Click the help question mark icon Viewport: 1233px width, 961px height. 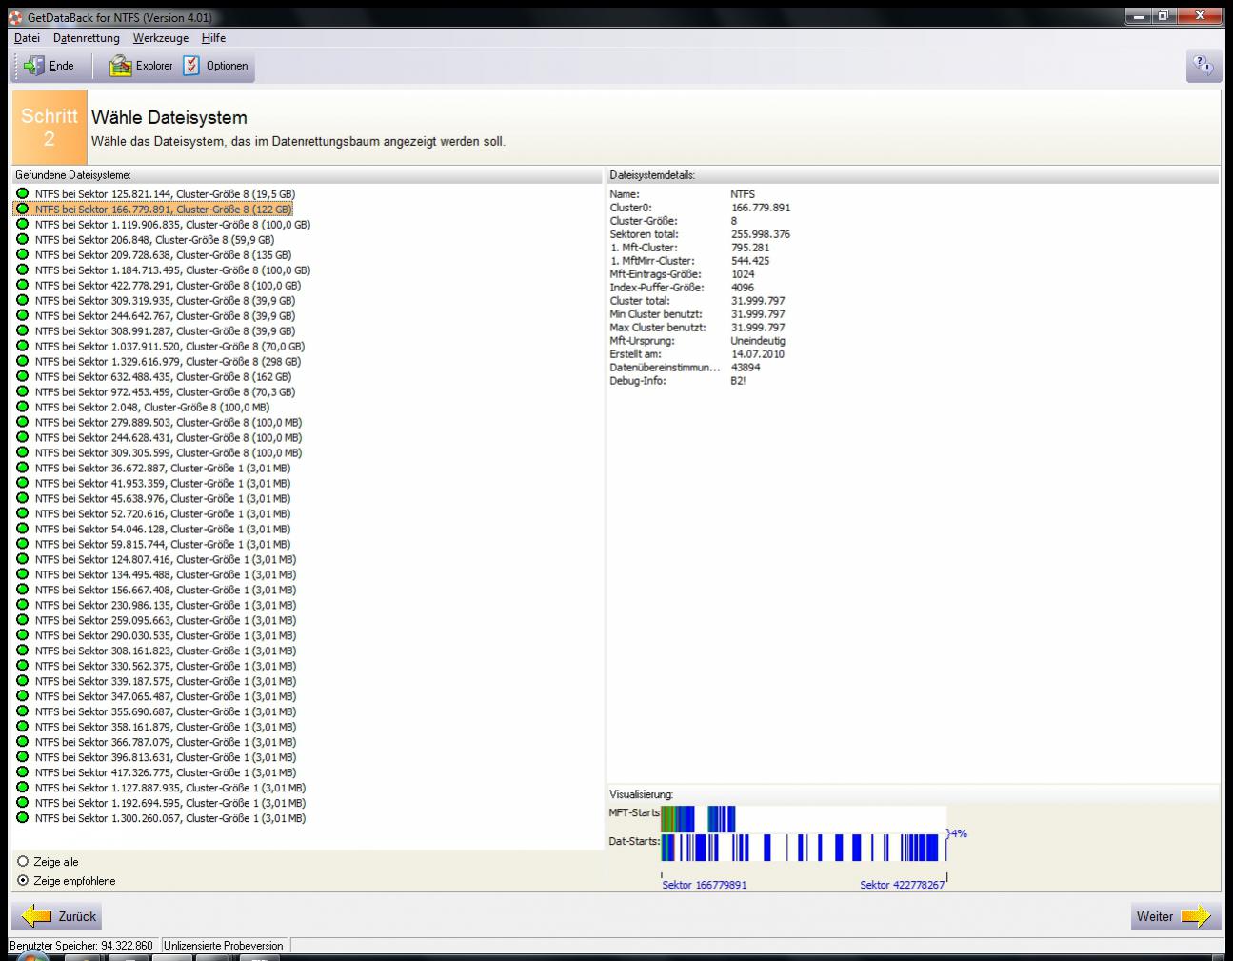[1203, 66]
